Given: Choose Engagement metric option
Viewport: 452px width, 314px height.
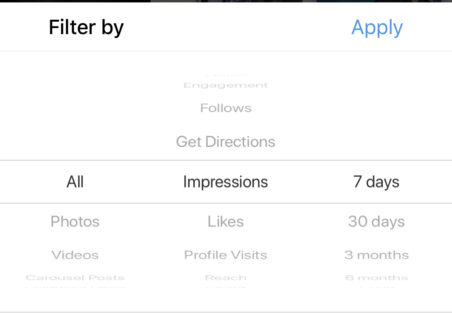Looking at the screenshot, I should click(226, 85).
